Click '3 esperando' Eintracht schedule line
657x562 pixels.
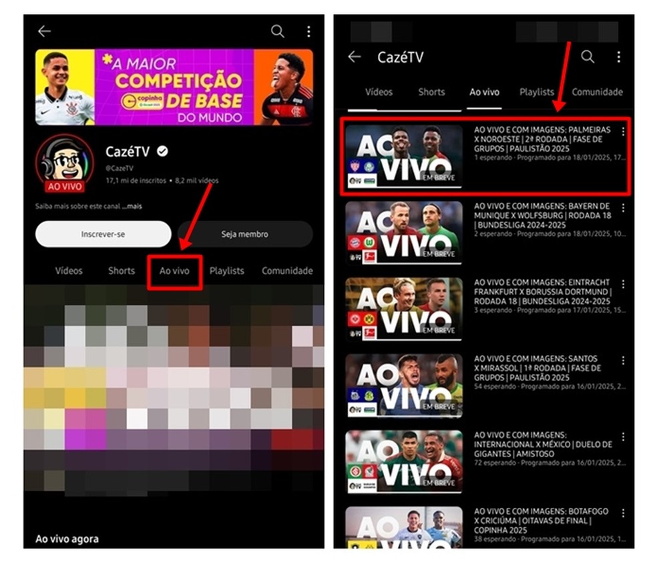click(x=550, y=310)
